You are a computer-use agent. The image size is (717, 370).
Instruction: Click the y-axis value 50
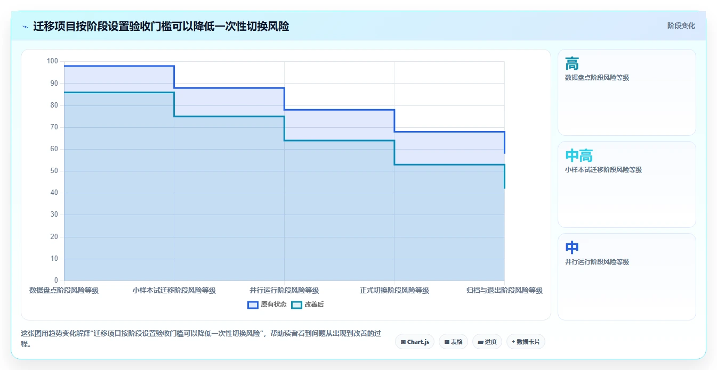point(54,171)
